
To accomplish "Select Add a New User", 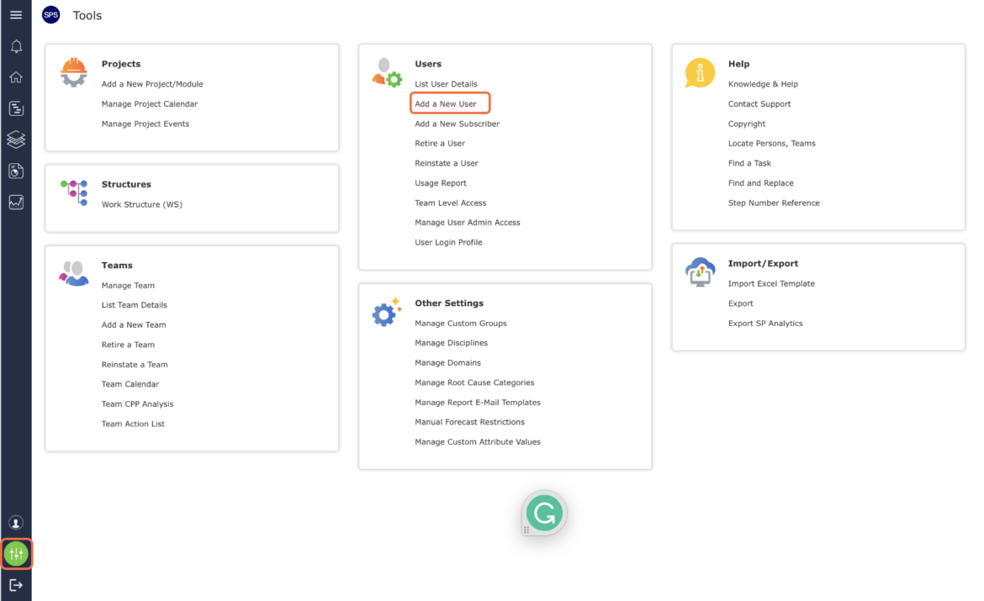I will point(446,104).
